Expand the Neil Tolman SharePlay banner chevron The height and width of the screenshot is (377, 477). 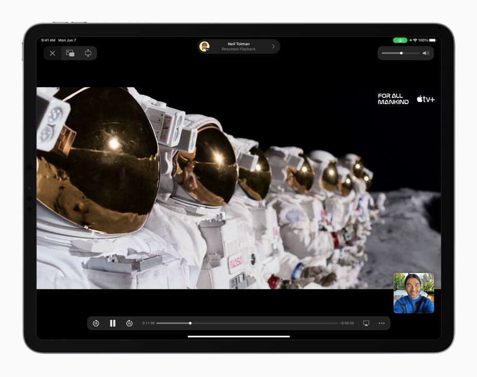click(273, 46)
